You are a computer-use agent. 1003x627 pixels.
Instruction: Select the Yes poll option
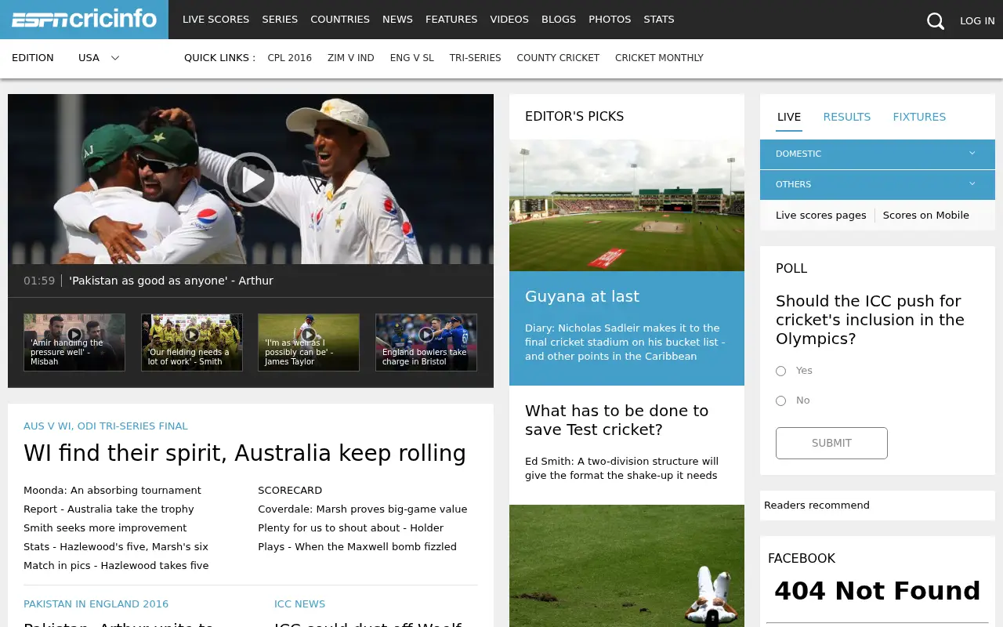[780, 371]
